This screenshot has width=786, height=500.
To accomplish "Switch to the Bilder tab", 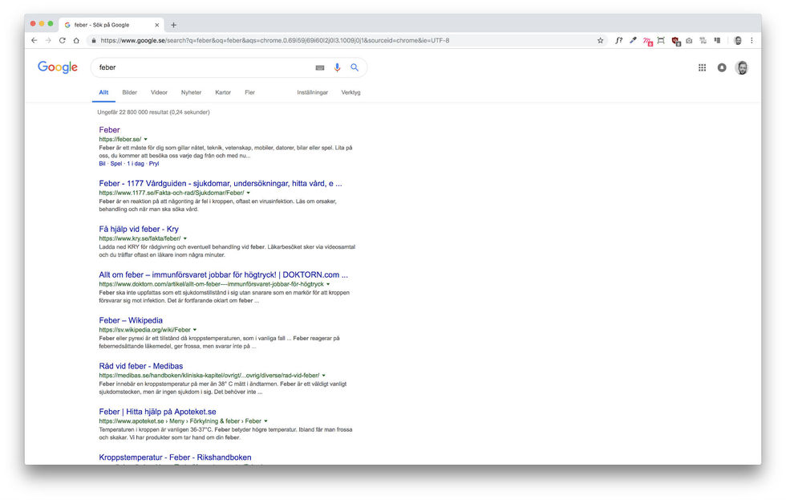I will [x=129, y=92].
